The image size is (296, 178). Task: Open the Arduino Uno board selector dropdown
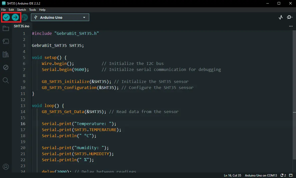point(60,17)
